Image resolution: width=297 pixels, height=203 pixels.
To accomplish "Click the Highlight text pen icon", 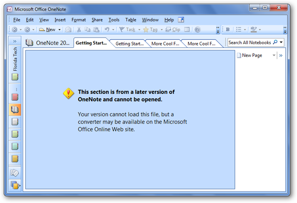I will (x=253, y=30).
